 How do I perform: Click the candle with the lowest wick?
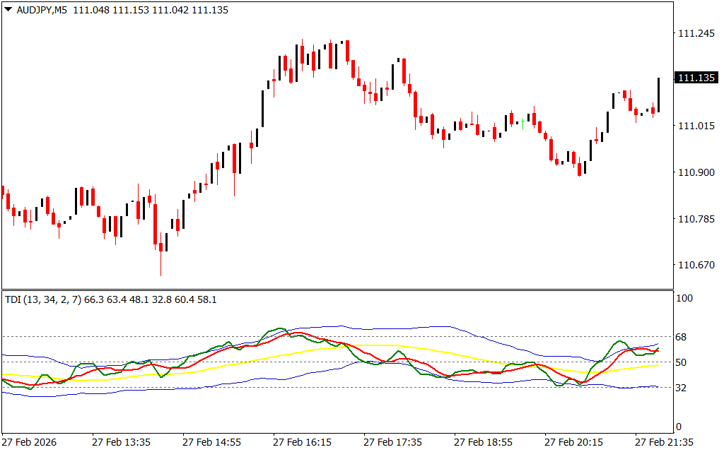tap(161, 247)
